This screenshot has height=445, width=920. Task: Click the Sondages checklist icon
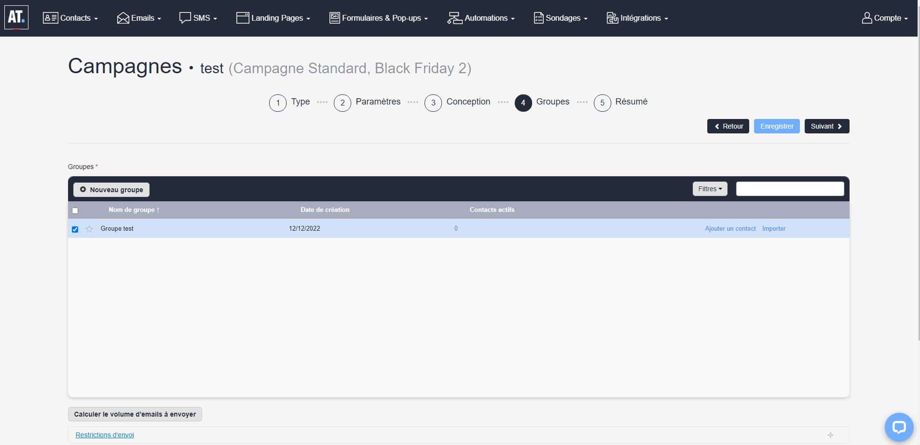(x=538, y=18)
